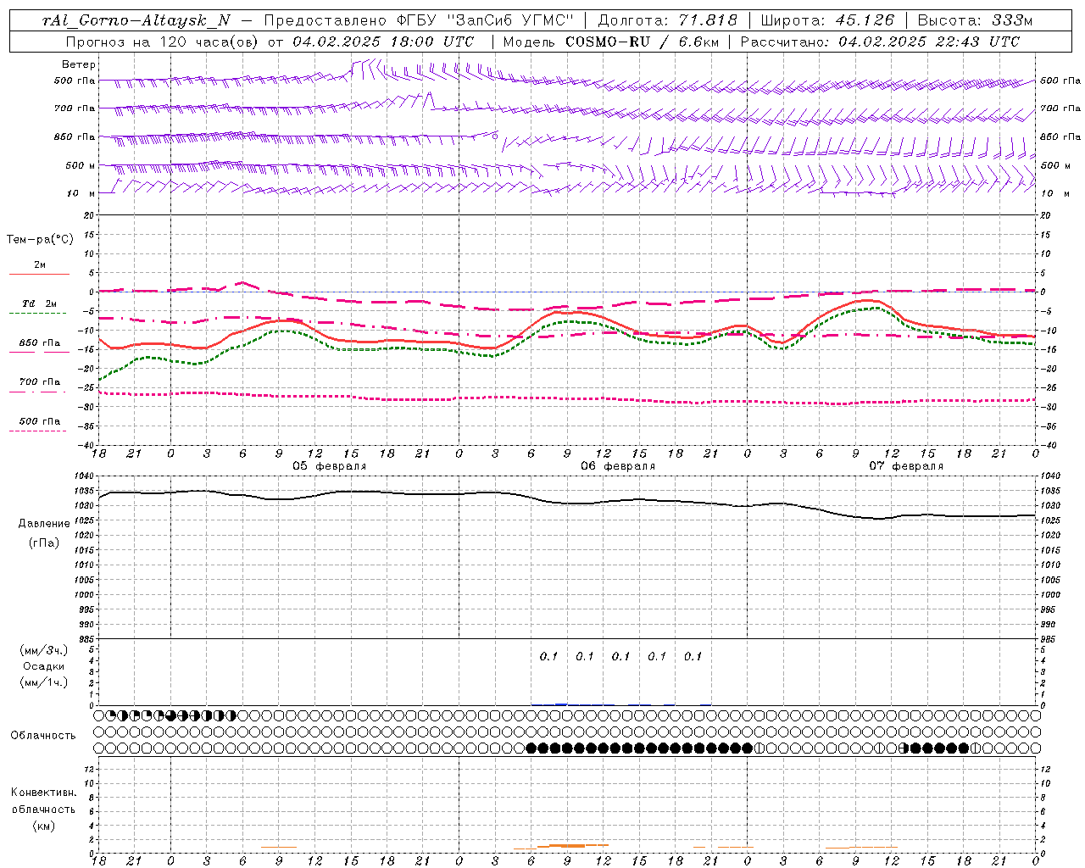The width and height of the screenshot is (1085, 868).
Task: Click the red 2м legend line
Action: (x=39, y=275)
